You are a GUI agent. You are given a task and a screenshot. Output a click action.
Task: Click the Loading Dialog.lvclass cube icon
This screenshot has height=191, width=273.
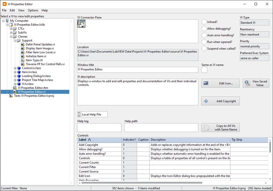click(19, 76)
